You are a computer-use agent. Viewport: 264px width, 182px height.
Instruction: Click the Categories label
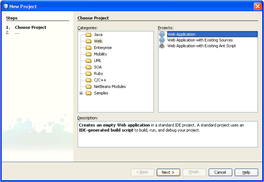click(88, 28)
